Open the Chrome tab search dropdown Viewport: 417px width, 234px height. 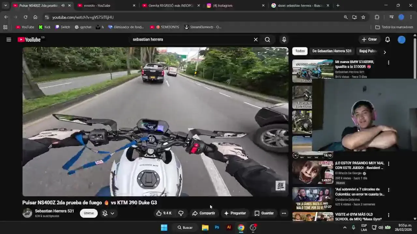point(6,6)
